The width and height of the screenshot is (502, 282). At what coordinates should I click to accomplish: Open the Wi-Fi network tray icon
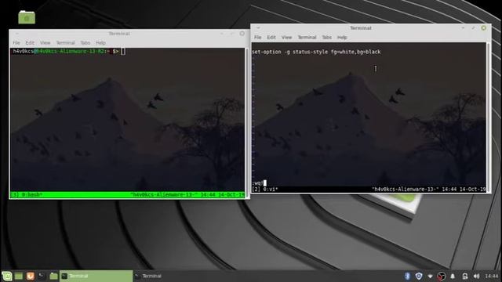pos(430,276)
